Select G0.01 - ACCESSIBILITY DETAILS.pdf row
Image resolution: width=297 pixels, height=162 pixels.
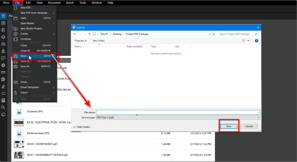(x=113, y=155)
